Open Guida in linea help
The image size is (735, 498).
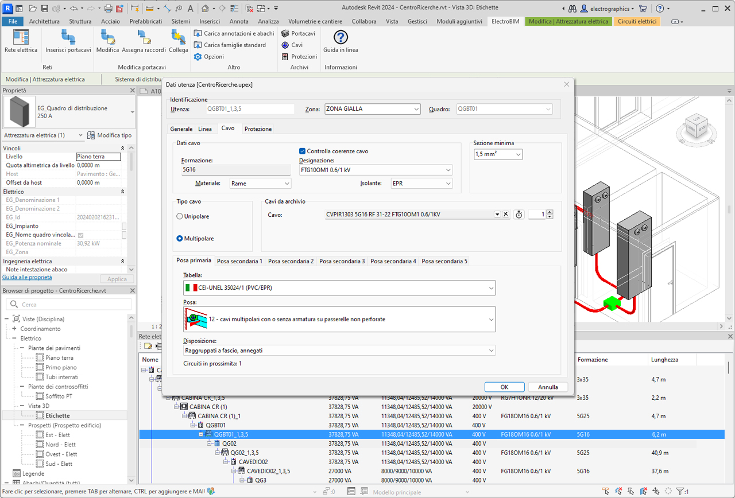point(341,41)
